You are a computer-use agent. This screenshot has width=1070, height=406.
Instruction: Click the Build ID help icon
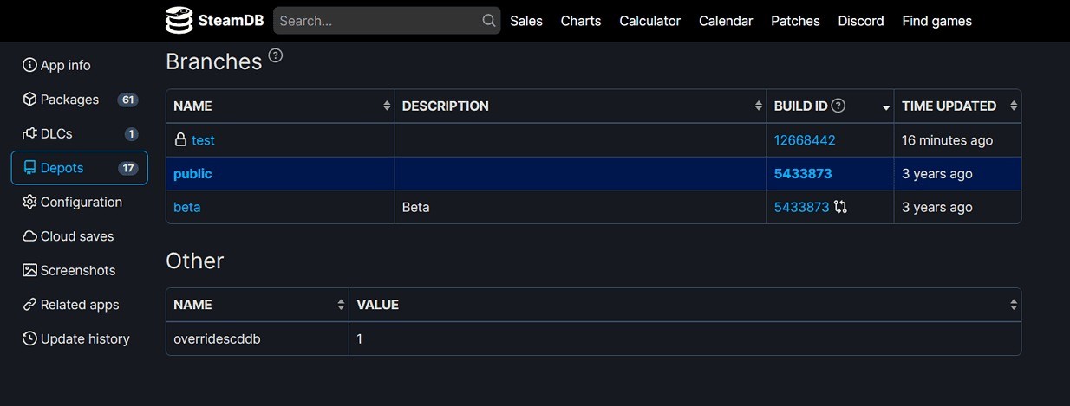pos(838,106)
